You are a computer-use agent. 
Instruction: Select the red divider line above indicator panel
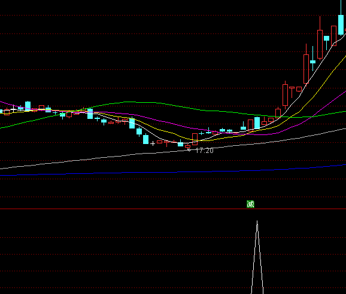click(x=173, y=209)
